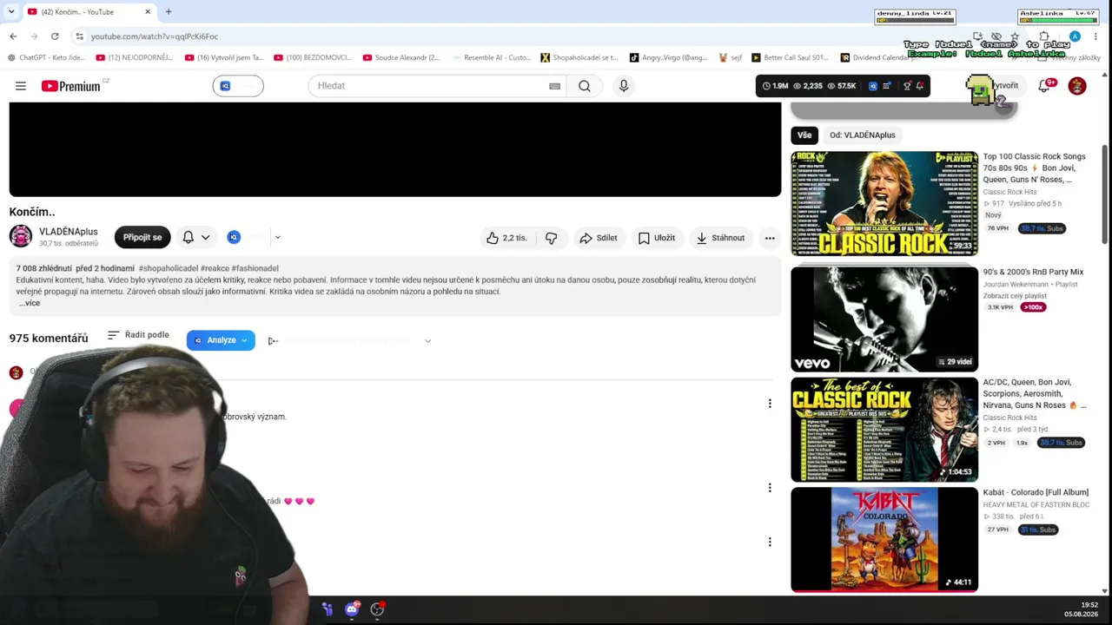Expand the dropdown next to the channel vidIQ badge
The width and height of the screenshot is (1112, 625).
pyautogui.click(x=277, y=237)
